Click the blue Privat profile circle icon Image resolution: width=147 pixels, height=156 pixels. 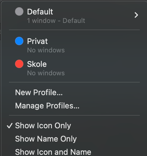coord(19,41)
